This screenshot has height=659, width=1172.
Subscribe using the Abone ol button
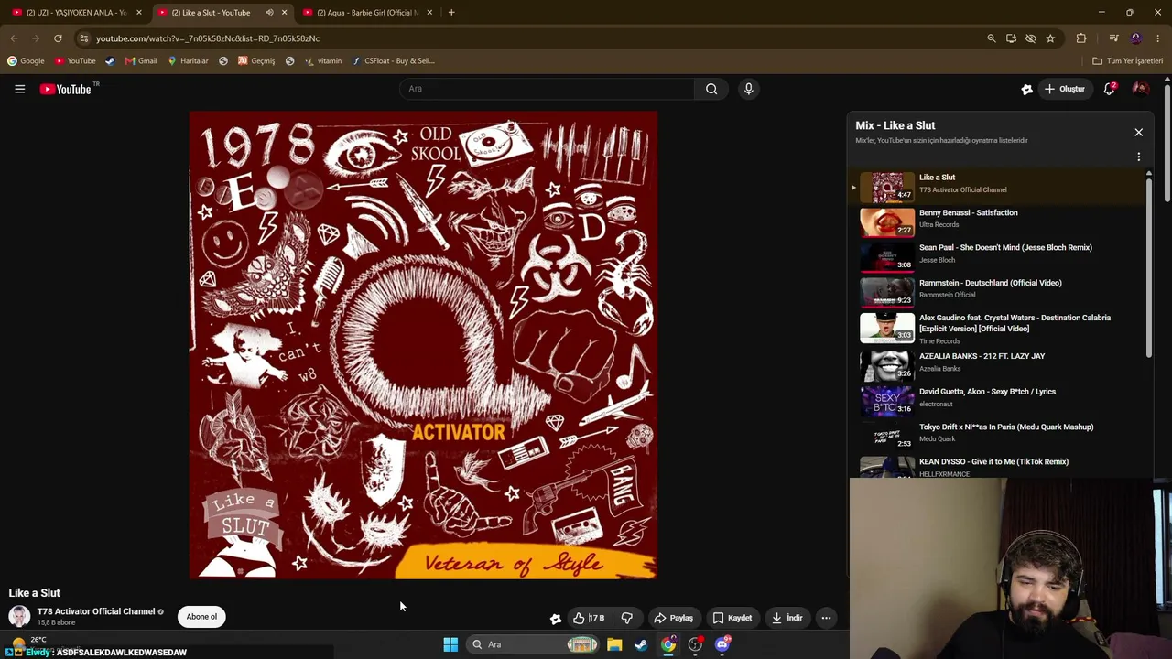201,617
